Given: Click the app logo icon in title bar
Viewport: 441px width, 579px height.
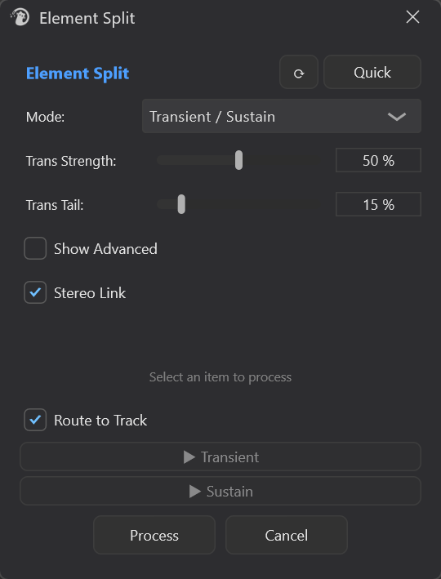Looking at the screenshot, I should coord(20,17).
